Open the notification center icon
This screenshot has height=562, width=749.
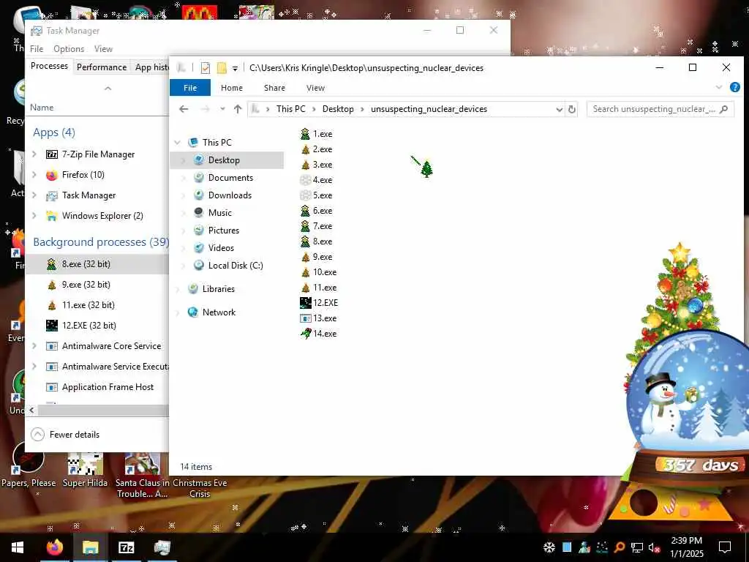pyautogui.click(x=725, y=547)
